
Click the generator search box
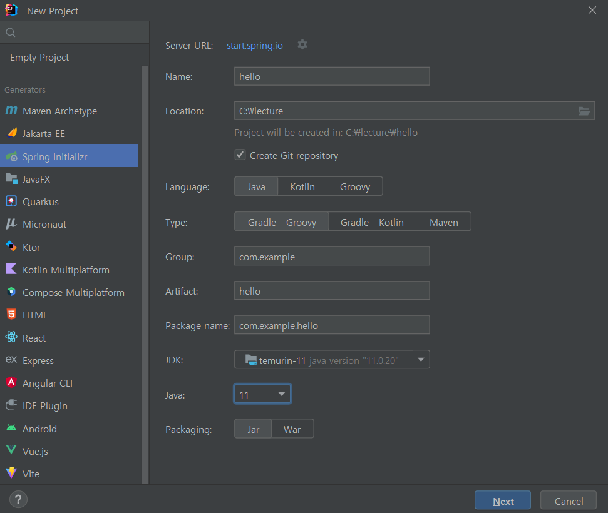75,33
